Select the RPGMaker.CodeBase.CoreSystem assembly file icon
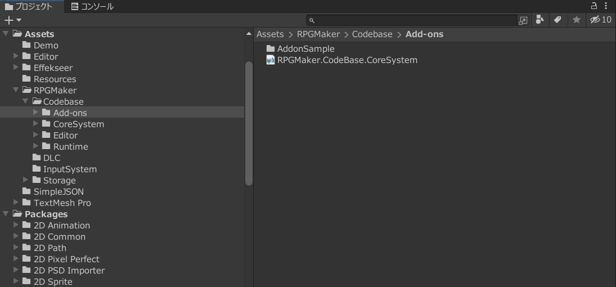 [x=271, y=60]
